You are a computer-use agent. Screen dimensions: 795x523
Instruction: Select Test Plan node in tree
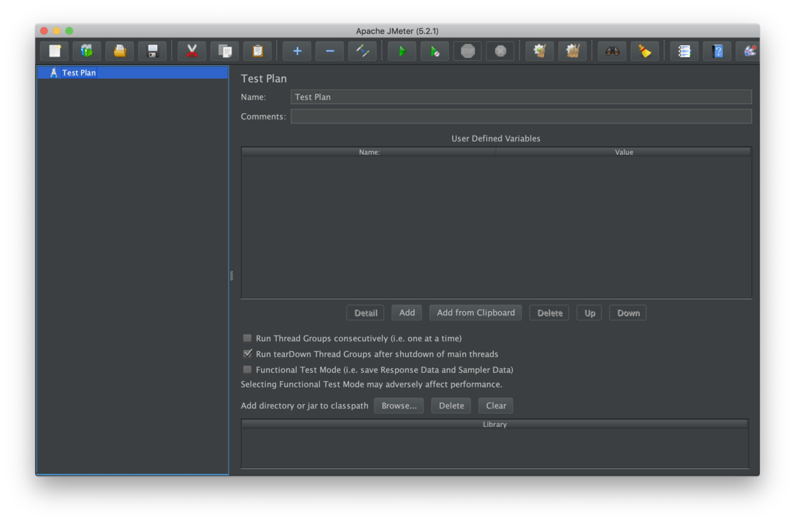79,73
